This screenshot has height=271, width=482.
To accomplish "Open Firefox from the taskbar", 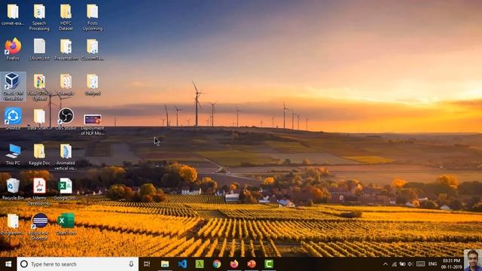I will 234,264.
